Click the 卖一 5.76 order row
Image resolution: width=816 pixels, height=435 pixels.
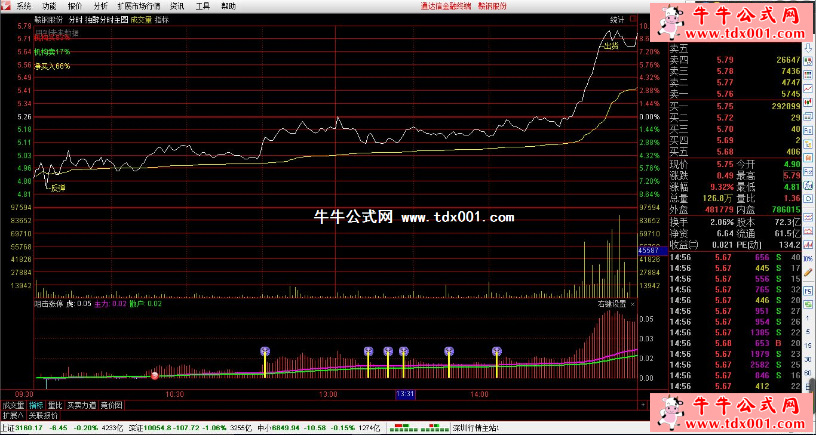(x=734, y=94)
